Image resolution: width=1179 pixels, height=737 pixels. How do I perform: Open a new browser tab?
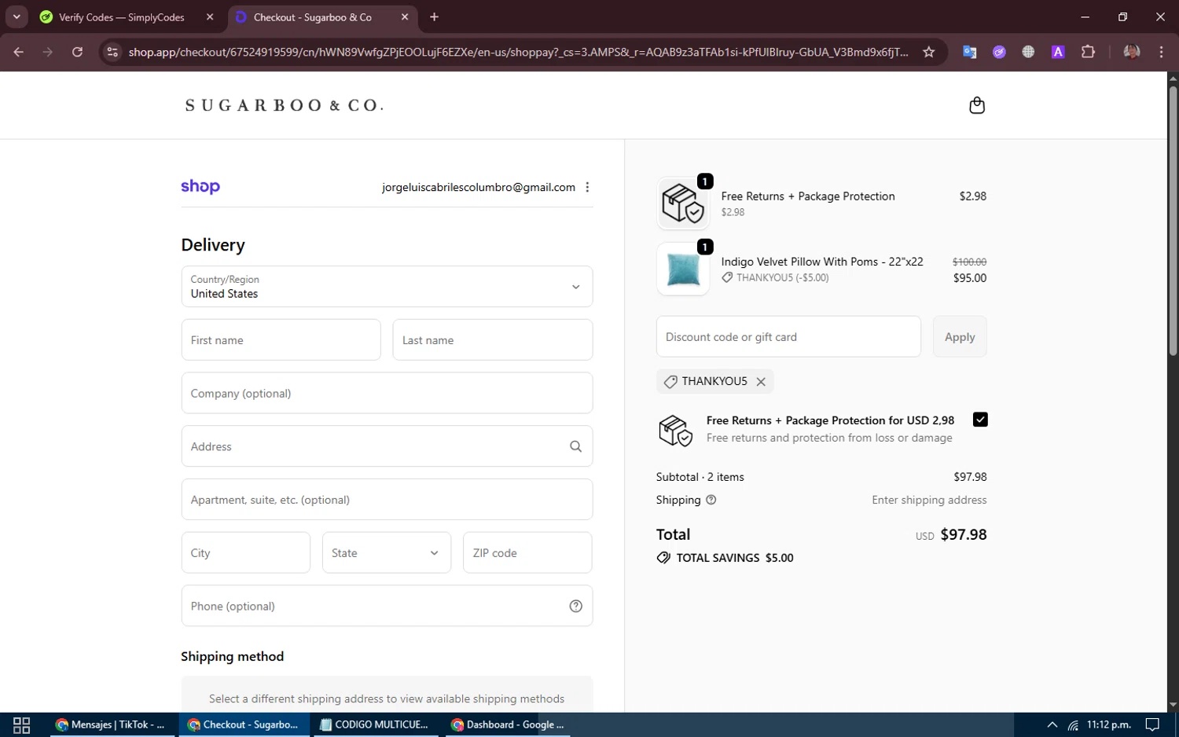click(434, 16)
